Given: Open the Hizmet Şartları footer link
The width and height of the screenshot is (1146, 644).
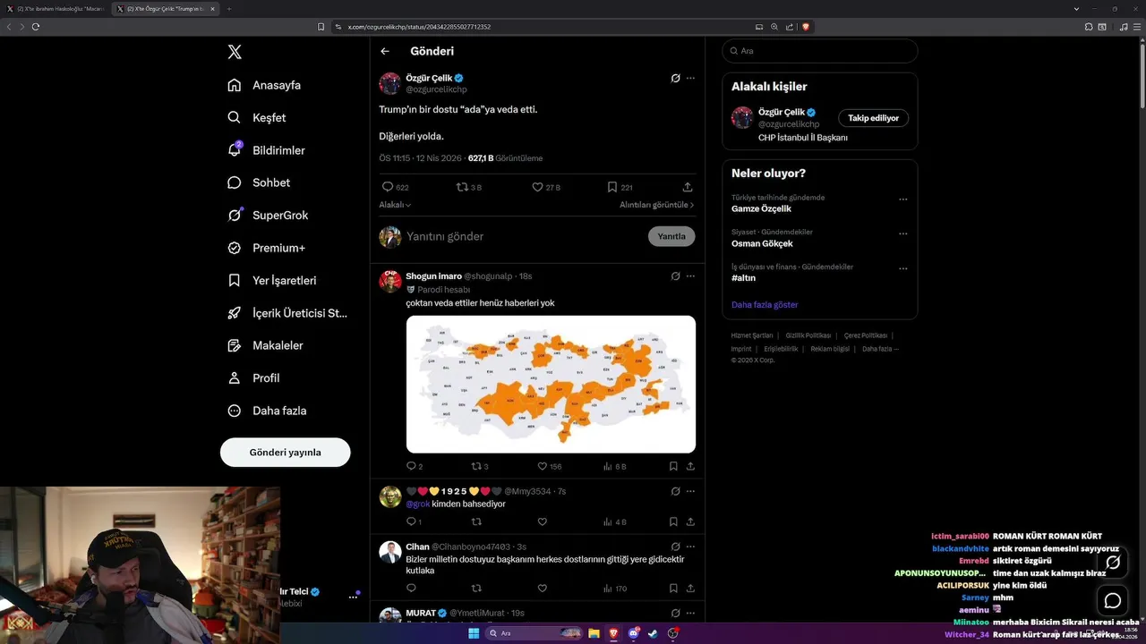Looking at the screenshot, I should coord(752,335).
